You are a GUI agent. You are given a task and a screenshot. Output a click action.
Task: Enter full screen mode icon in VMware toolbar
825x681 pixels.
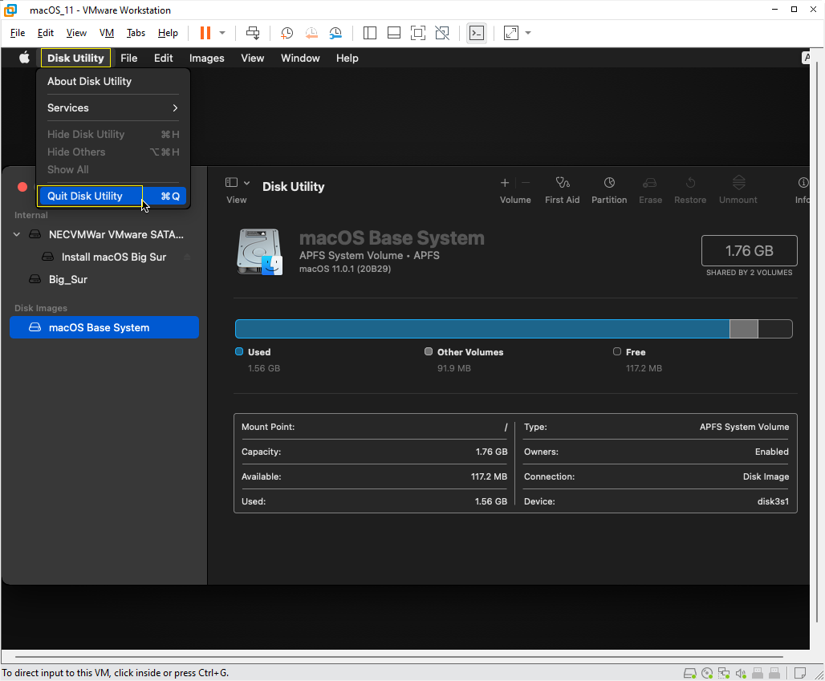click(x=418, y=33)
